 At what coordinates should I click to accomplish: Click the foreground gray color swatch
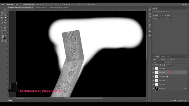pyautogui.click(x=3, y=37)
